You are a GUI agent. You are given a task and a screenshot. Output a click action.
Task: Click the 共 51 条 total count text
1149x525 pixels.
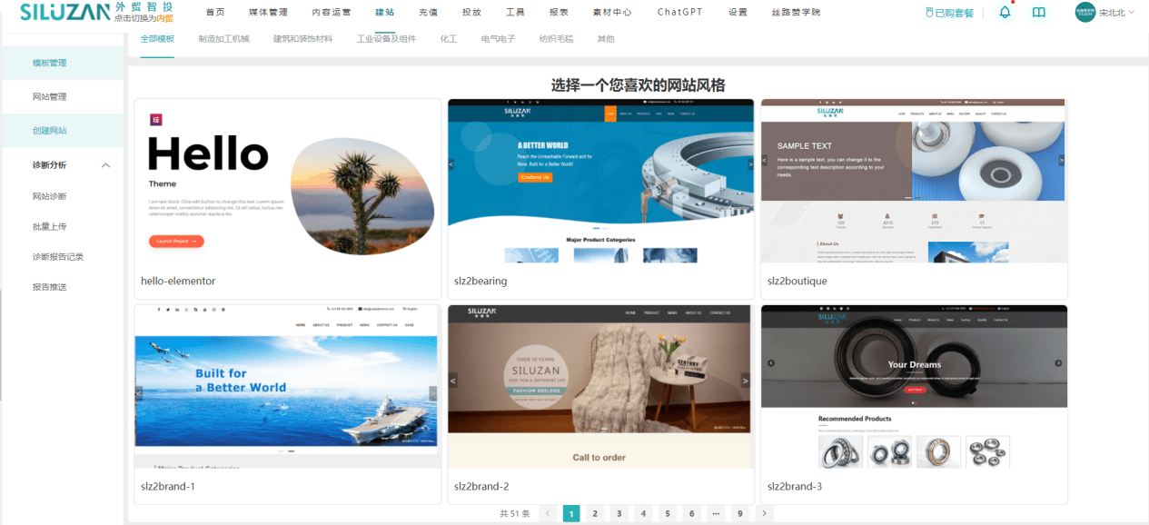coord(515,513)
